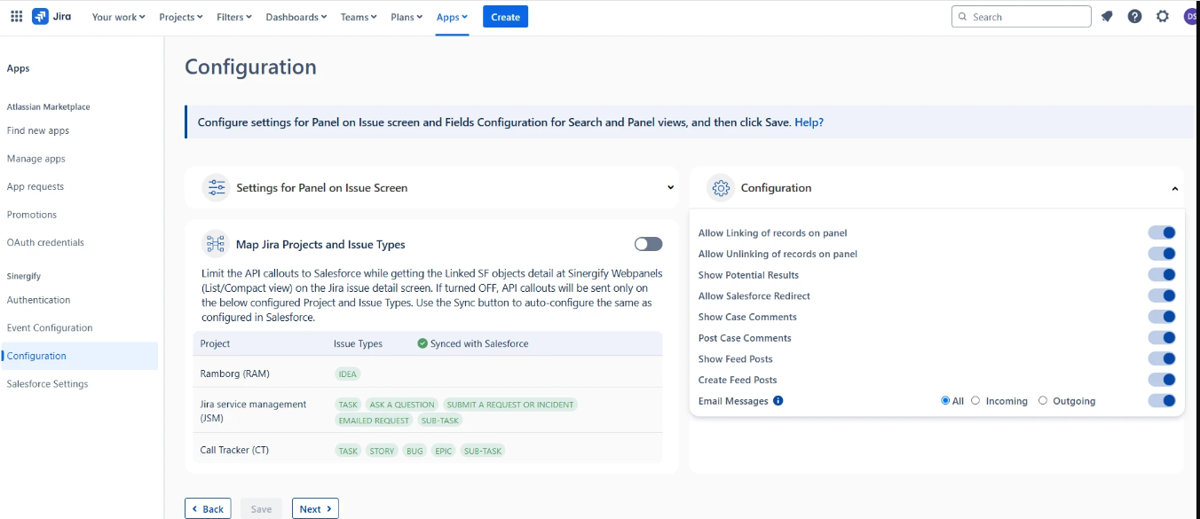Click the Ramborg (RAM) project row
The height and width of the screenshot is (519, 1200).
(428, 374)
